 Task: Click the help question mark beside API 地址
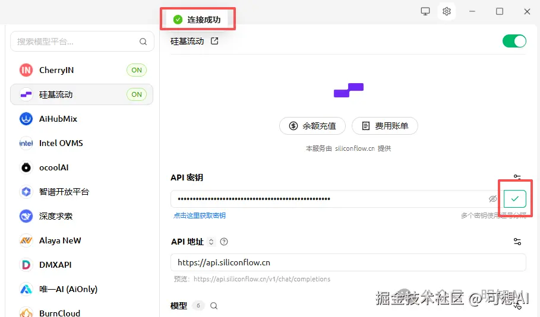tap(224, 242)
